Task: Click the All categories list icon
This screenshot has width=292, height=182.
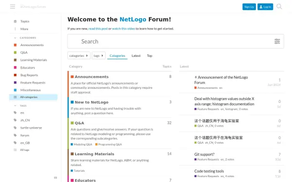Action: point(15,97)
